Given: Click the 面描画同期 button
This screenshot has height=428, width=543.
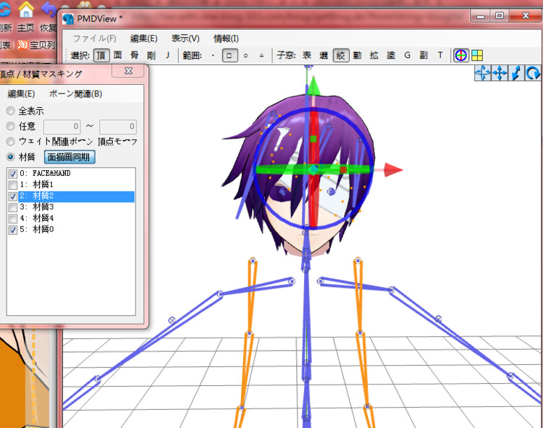Looking at the screenshot, I should pos(70,157).
